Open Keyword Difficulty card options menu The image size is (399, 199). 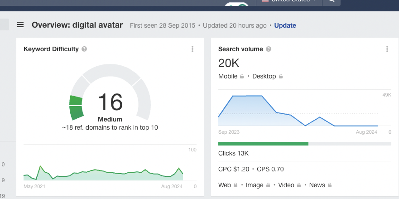point(192,49)
